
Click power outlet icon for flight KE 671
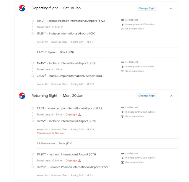[123, 67]
